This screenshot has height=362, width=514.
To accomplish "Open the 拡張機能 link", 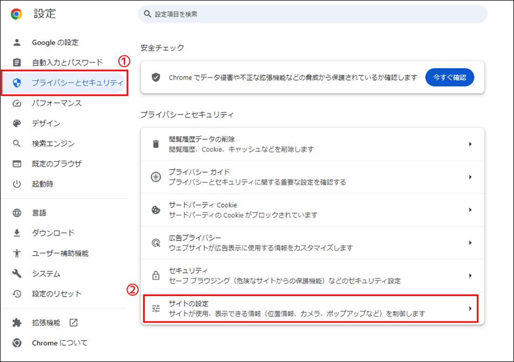I will [x=46, y=322].
